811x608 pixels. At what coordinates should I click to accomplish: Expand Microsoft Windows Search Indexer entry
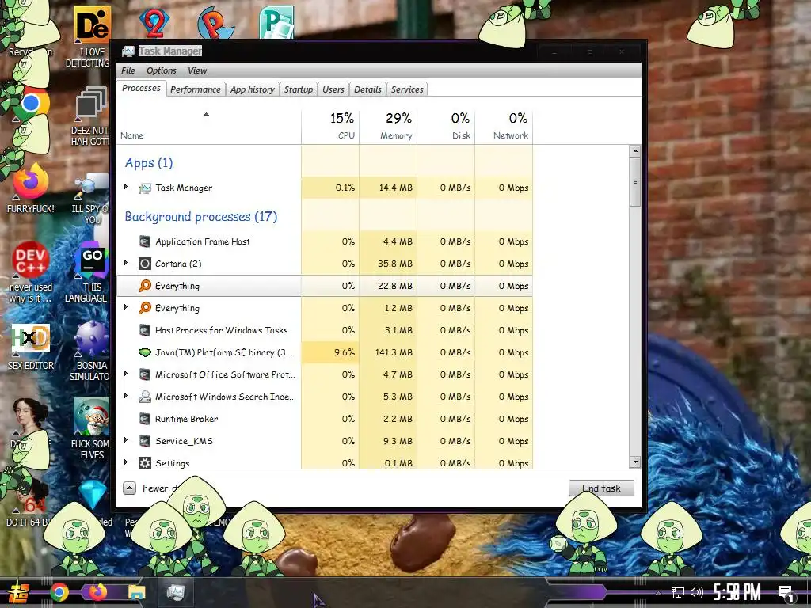[x=126, y=396]
